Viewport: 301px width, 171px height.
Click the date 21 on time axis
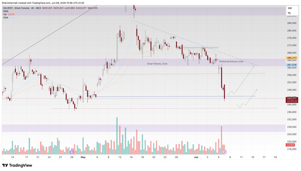pyautogui.click(x=38, y=157)
